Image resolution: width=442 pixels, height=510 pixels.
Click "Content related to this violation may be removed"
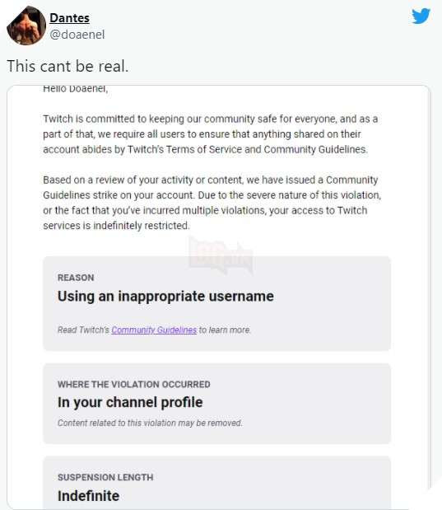(150, 423)
